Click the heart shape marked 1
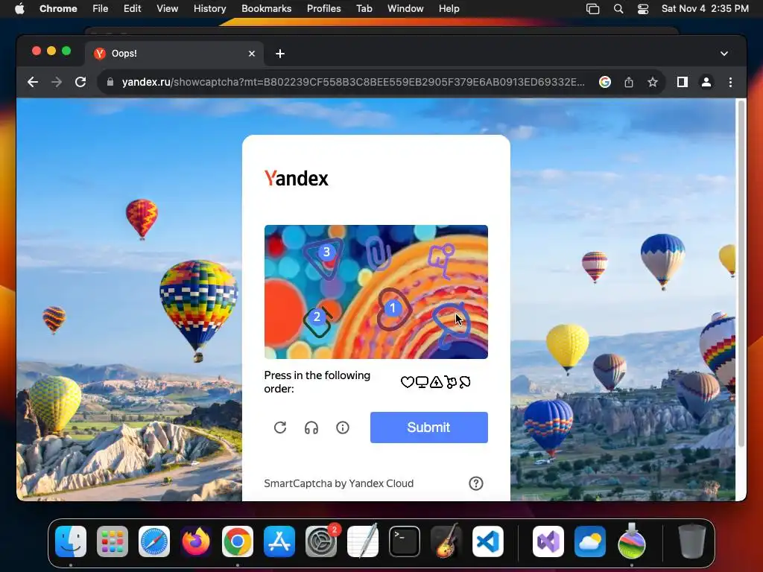 click(393, 309)
